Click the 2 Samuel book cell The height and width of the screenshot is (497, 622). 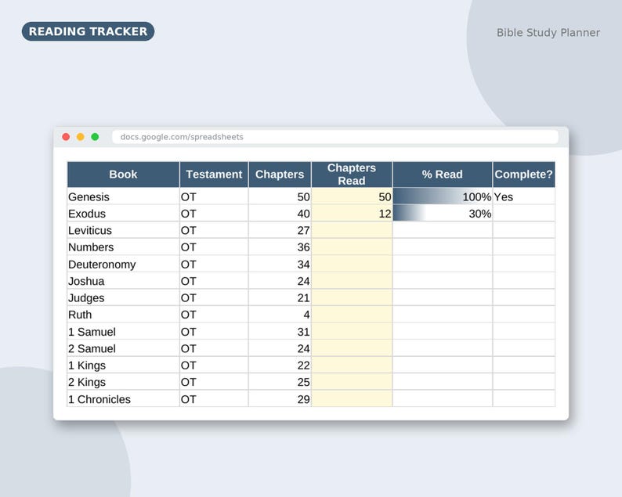tap(123, 348)
